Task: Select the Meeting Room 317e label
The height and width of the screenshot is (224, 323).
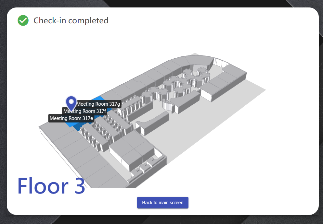Action: tap(71, 118)
